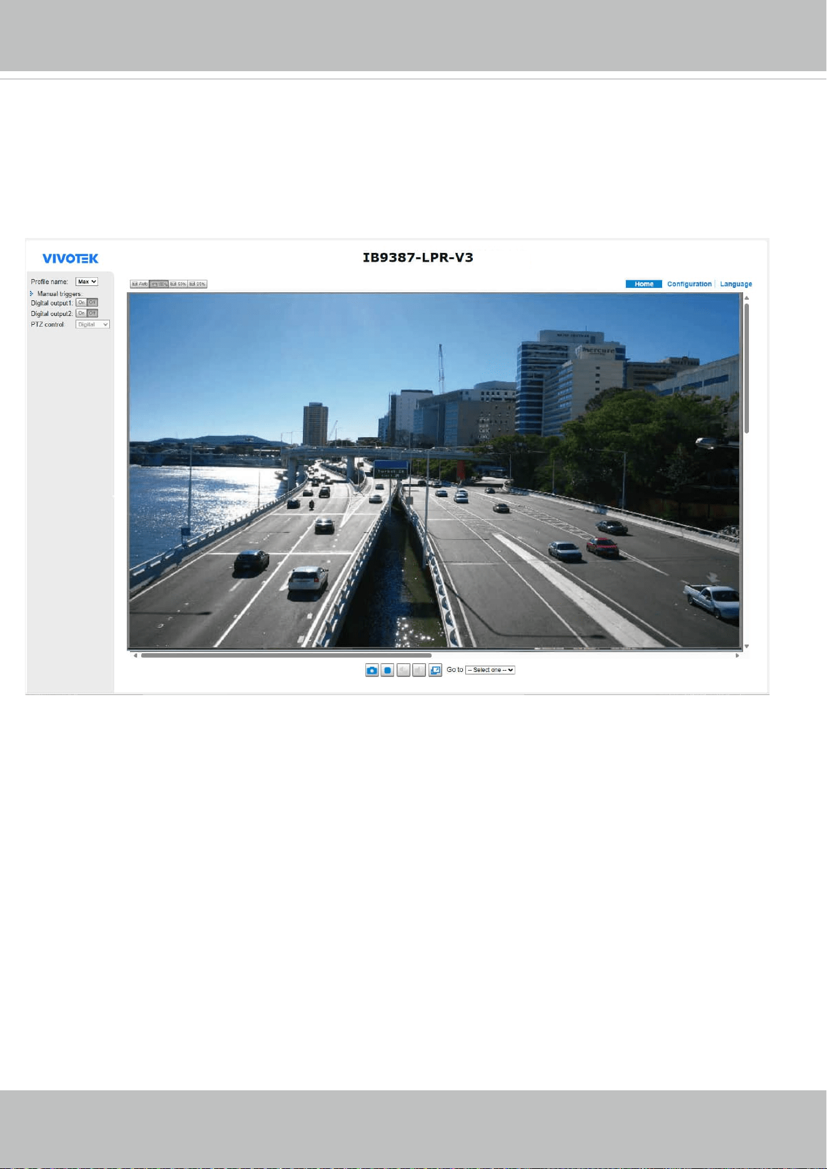
Task: Turn Digital output1 On
Action: (81, 303)
